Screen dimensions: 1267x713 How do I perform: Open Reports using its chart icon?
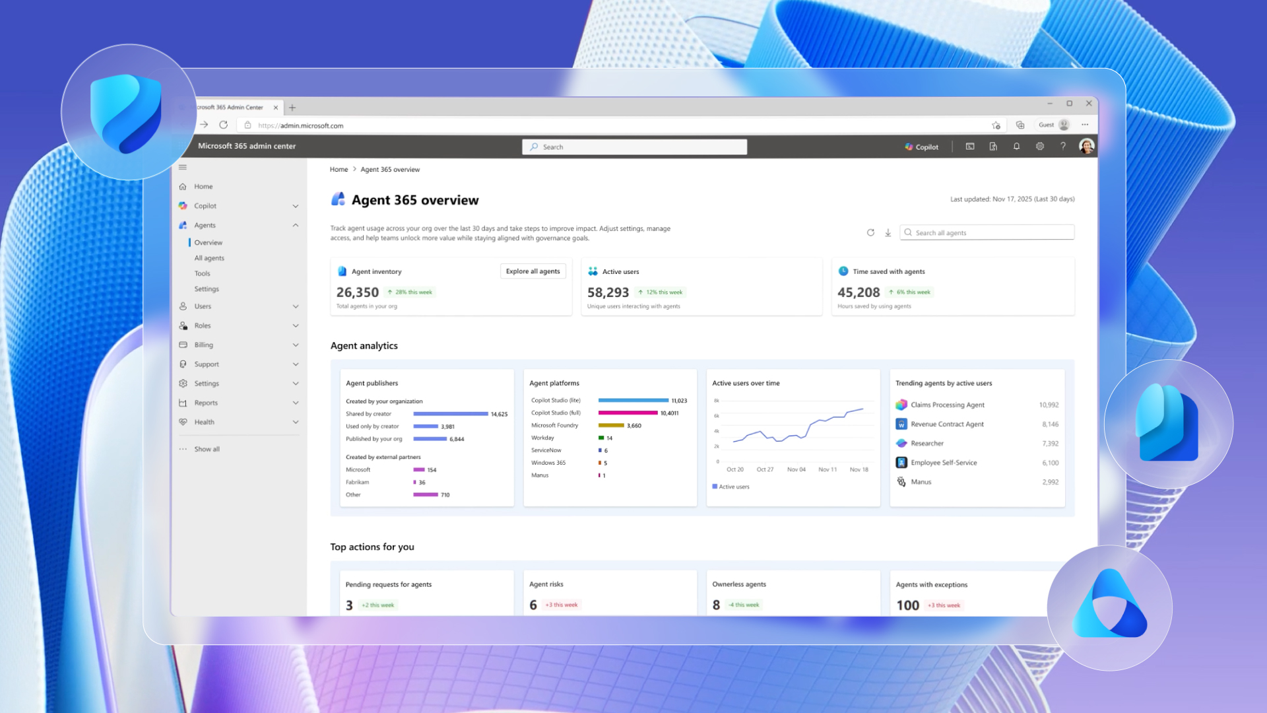[x=183, y=403]
